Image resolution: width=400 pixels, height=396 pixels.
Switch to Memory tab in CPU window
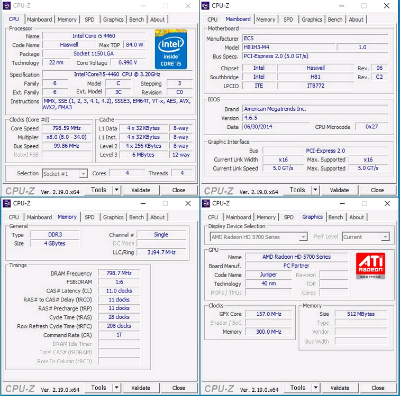[x=67, y=20]
